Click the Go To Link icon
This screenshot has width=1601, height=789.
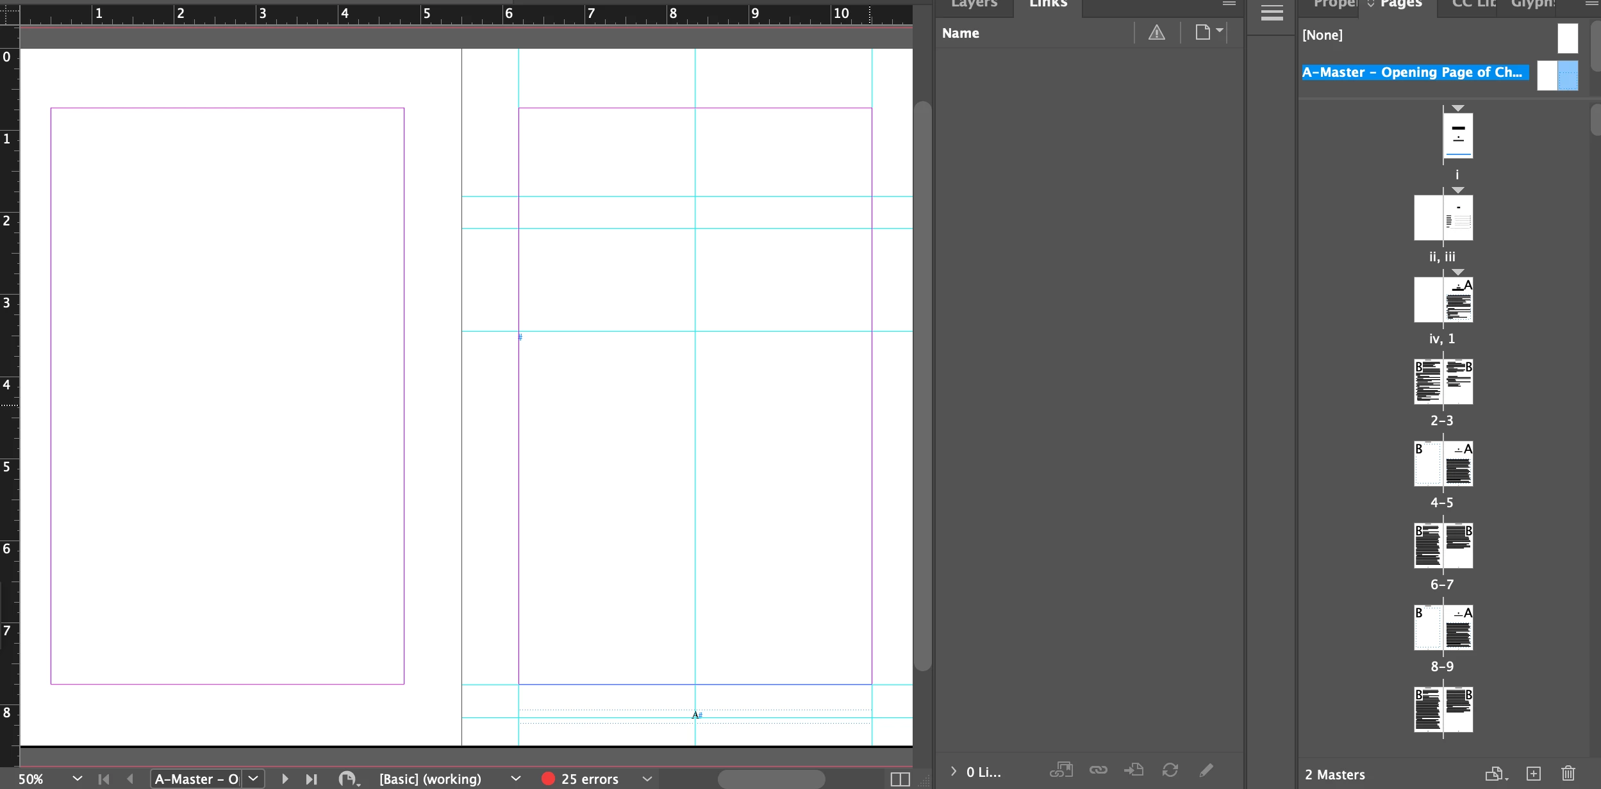1134,770
